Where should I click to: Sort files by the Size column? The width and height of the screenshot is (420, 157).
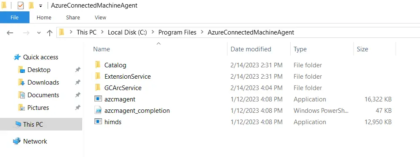pyautogui.click(x=362, y=49)
